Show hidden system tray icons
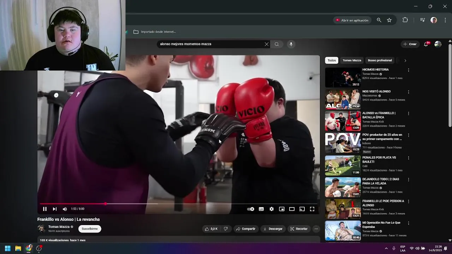 (386, 248)
